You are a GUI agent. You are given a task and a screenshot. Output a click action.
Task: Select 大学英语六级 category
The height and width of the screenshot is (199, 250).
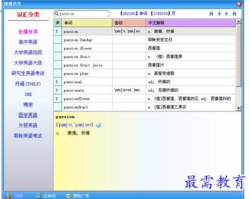coord(28,63)
